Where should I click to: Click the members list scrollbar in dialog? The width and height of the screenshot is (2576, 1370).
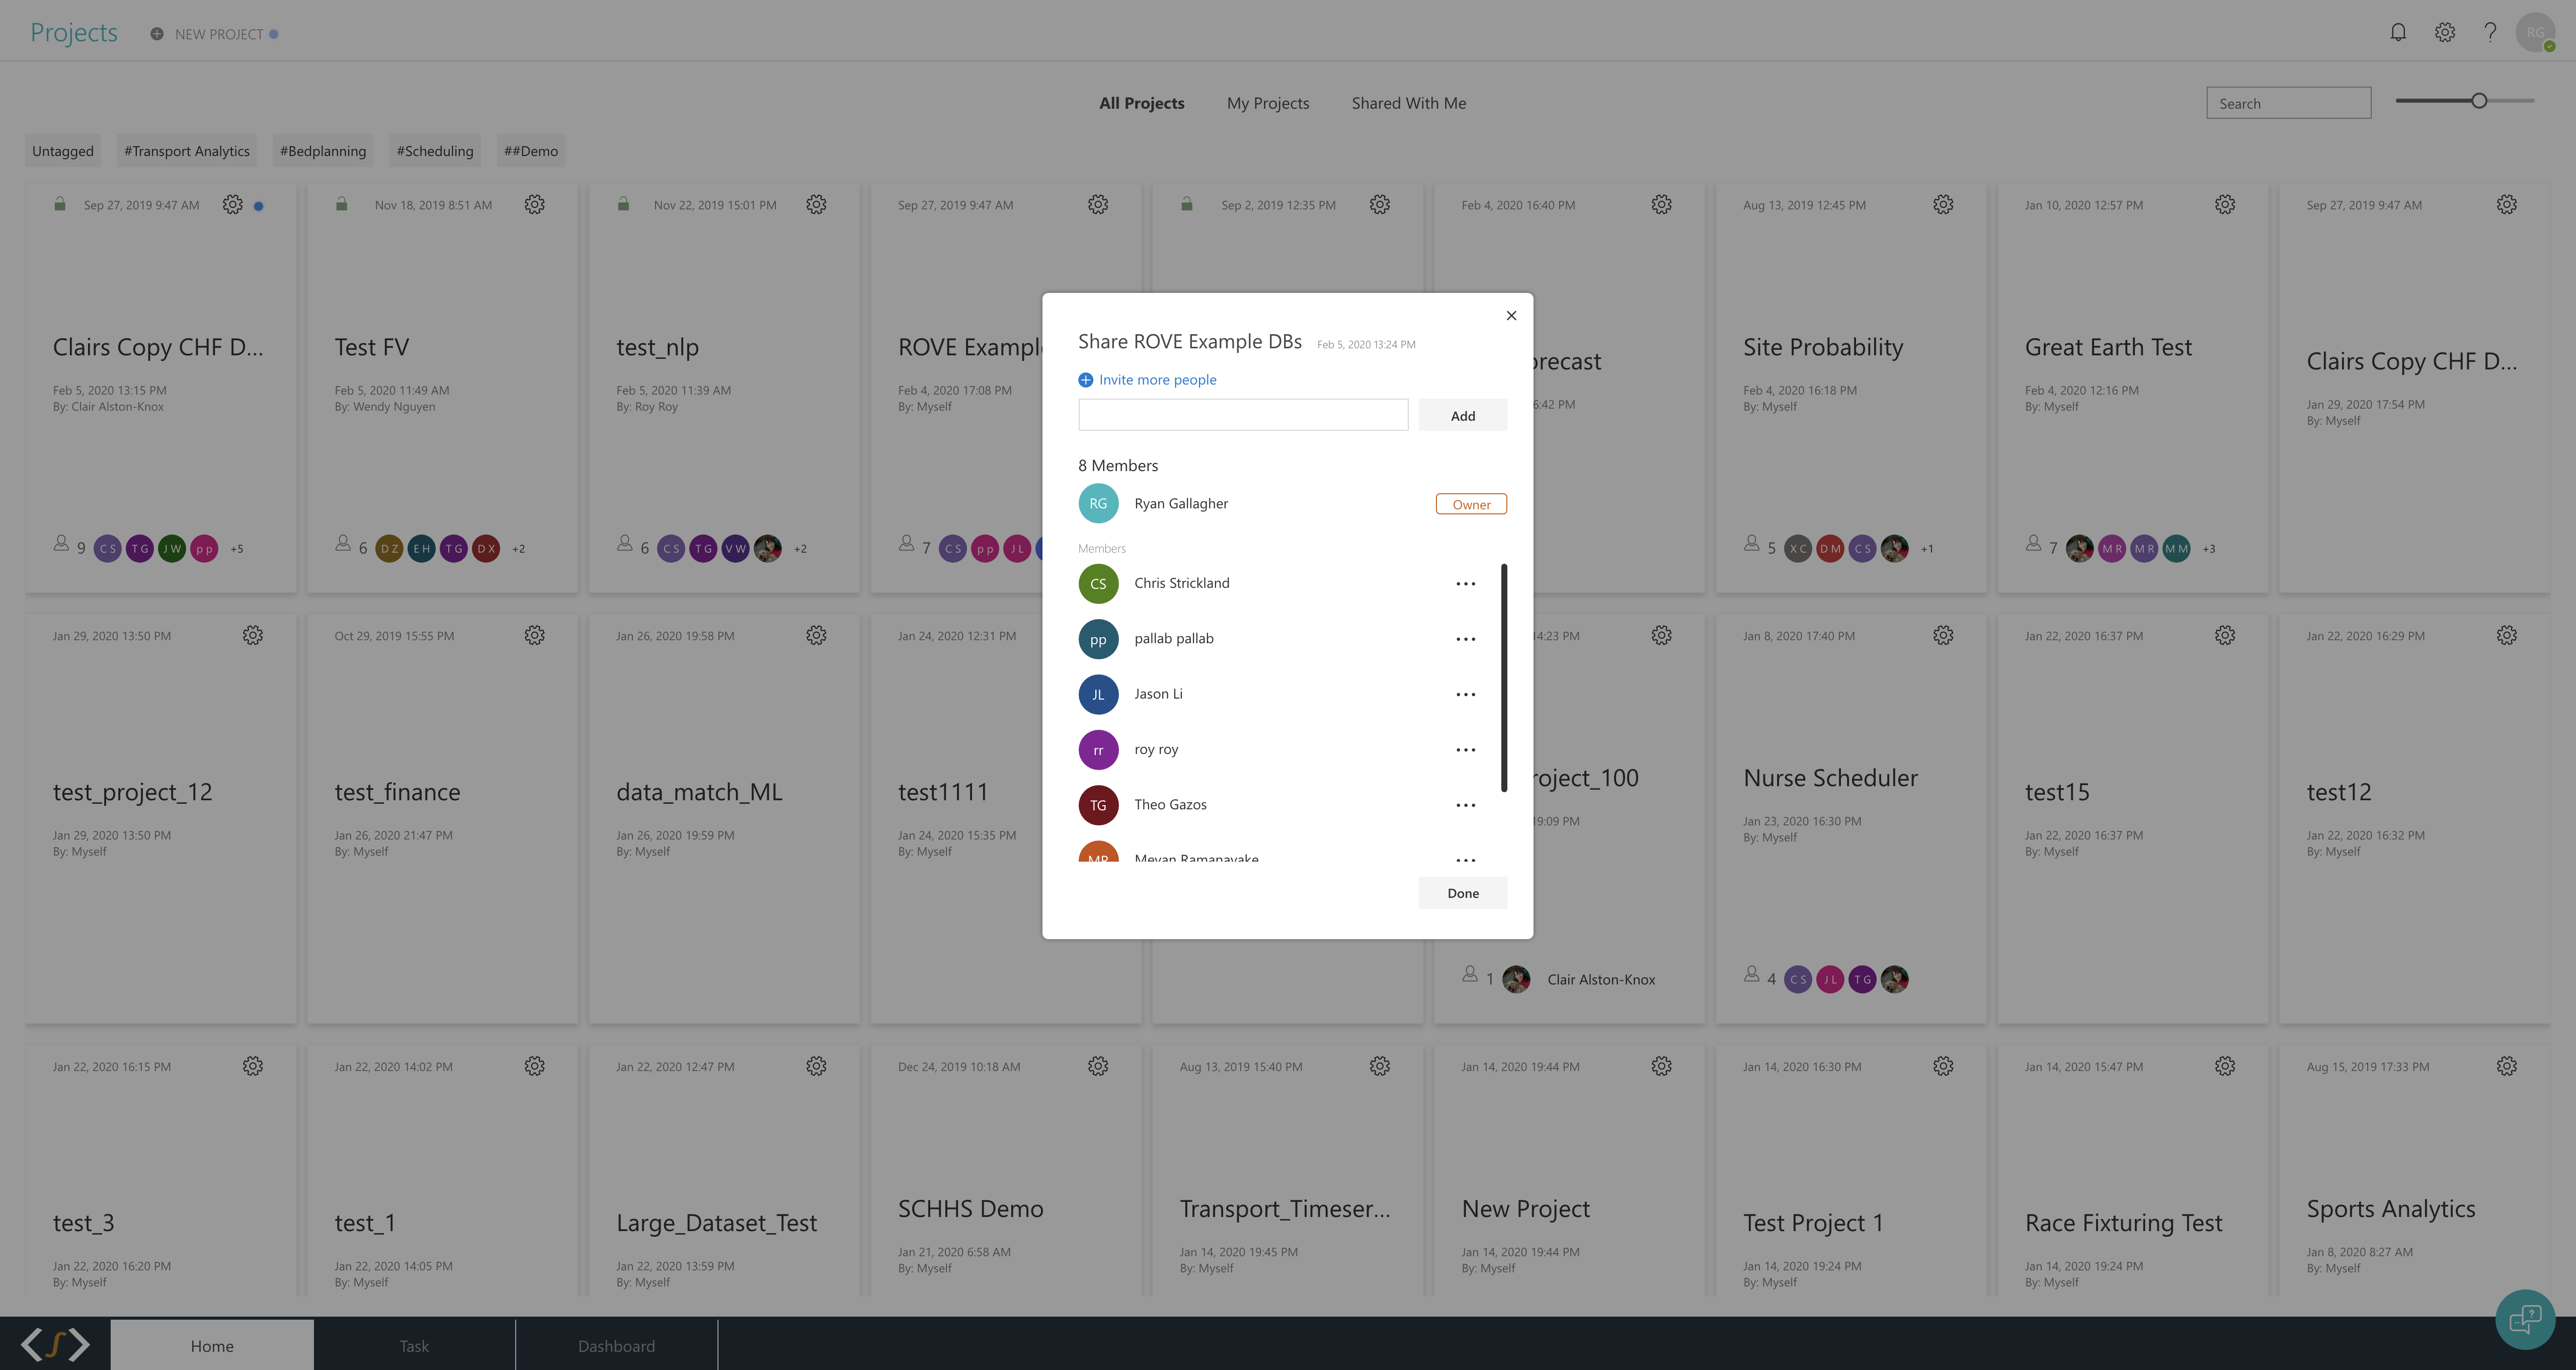coord(1504,678)
